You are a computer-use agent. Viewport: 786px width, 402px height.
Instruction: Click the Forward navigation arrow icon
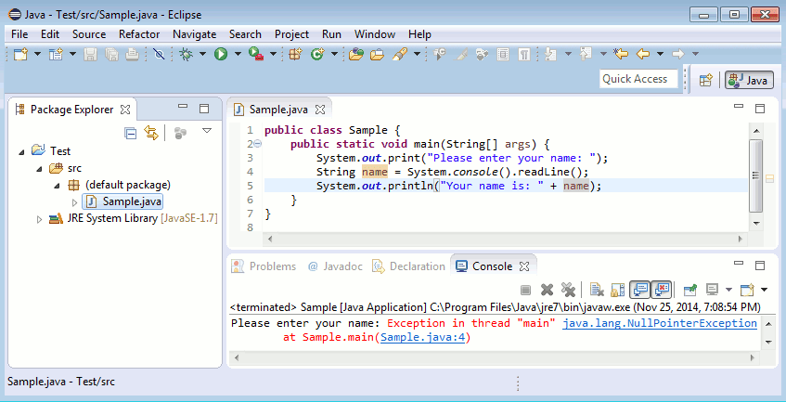(x=678, y=54)
